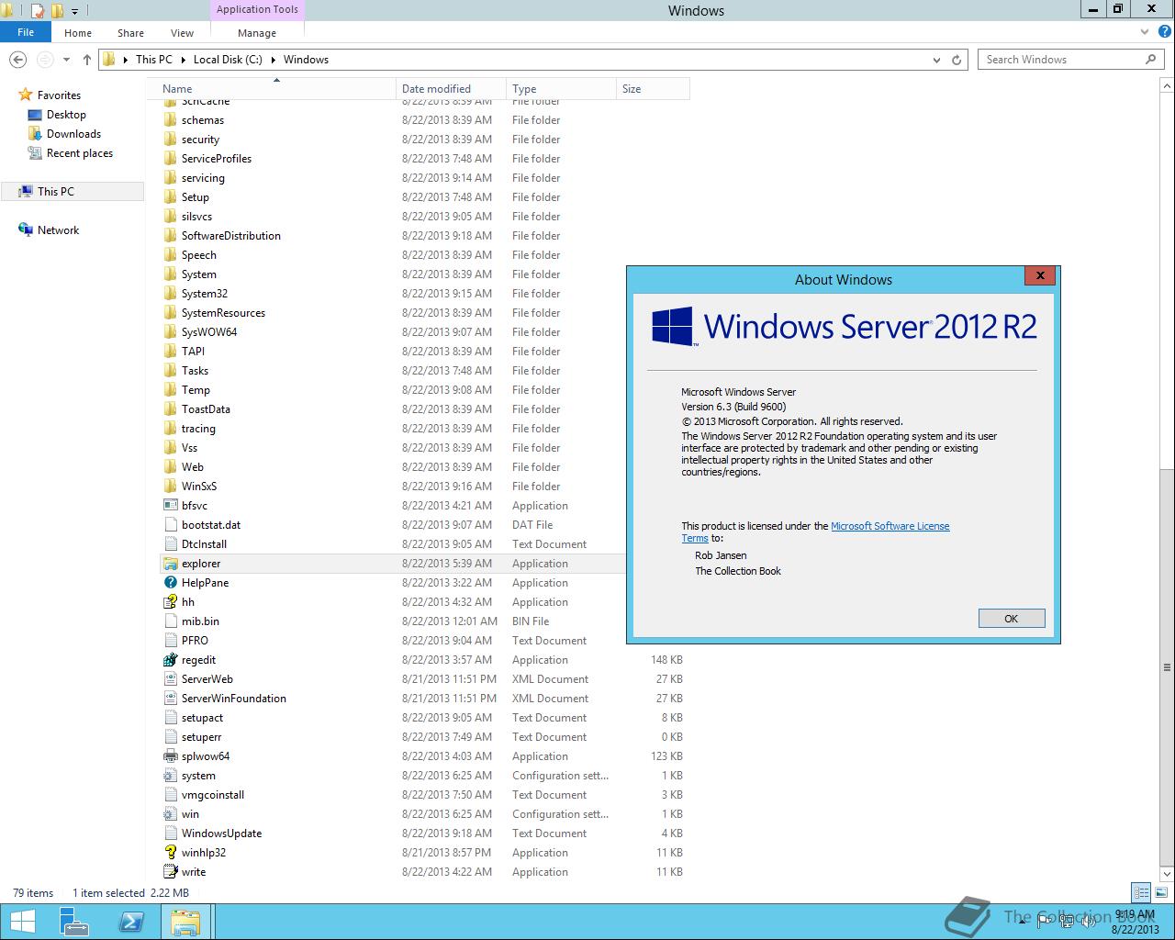Select the write application icon
The width and height of the screenshot is (1175, 940).
click(170, 872)
